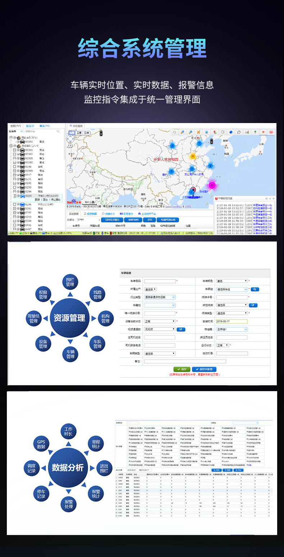Click the black vehicle icon near Korea on map
This screenshot has width=284, height=557.
tap(212, 141)
